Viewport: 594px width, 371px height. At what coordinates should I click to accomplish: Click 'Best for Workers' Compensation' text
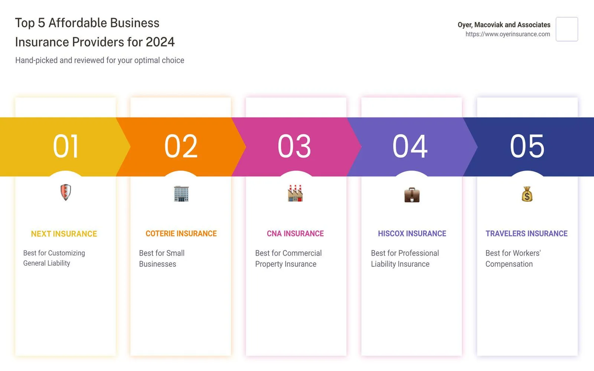coord(513,259)
